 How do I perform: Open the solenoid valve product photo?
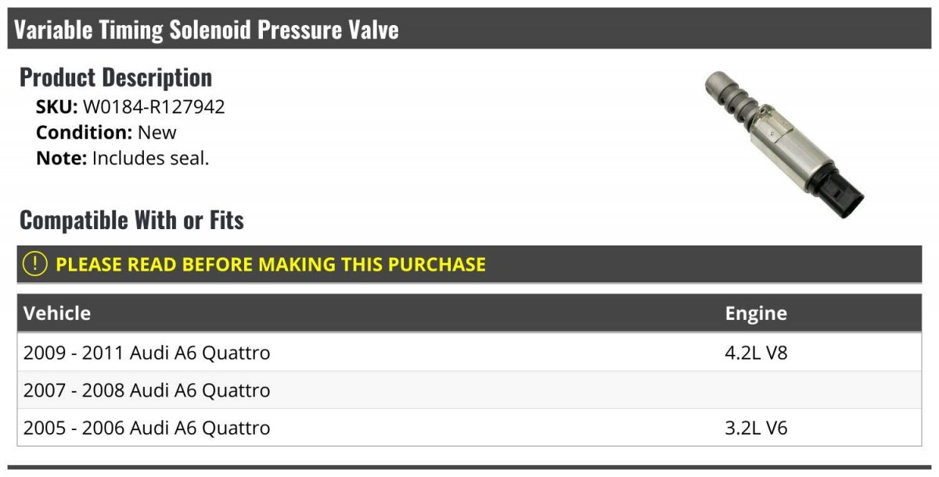click(782, 141)
